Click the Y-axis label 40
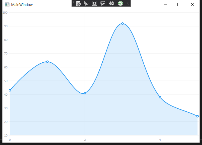Image resolution: width=202 pixels, height=145 pixels. tap(6, 94)
